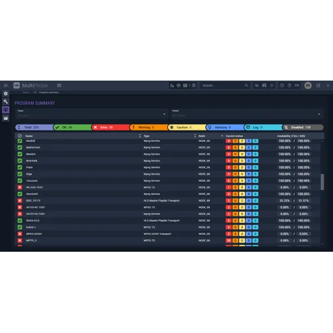
Task: Toggle the muted speaker icon
Action: (x=257, y=85)
